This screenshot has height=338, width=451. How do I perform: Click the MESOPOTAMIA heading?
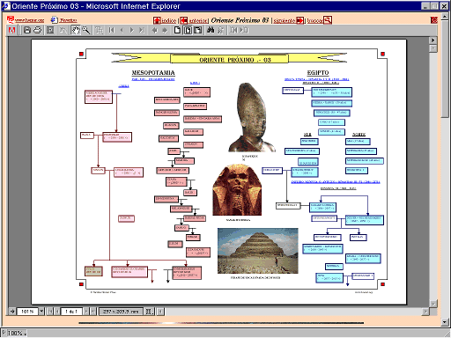(x=153, y=72)
